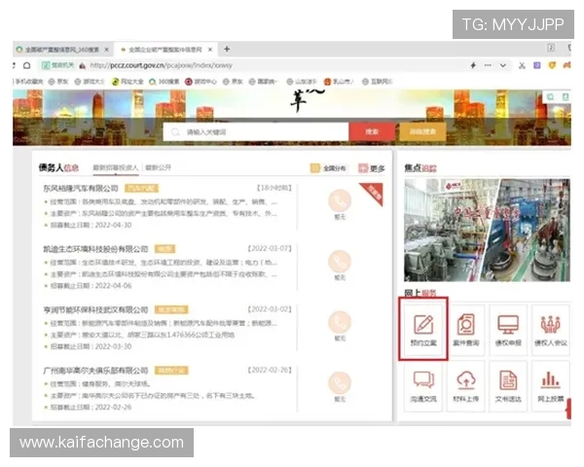Click the browser home icon
584x467 pixels.
27,65
